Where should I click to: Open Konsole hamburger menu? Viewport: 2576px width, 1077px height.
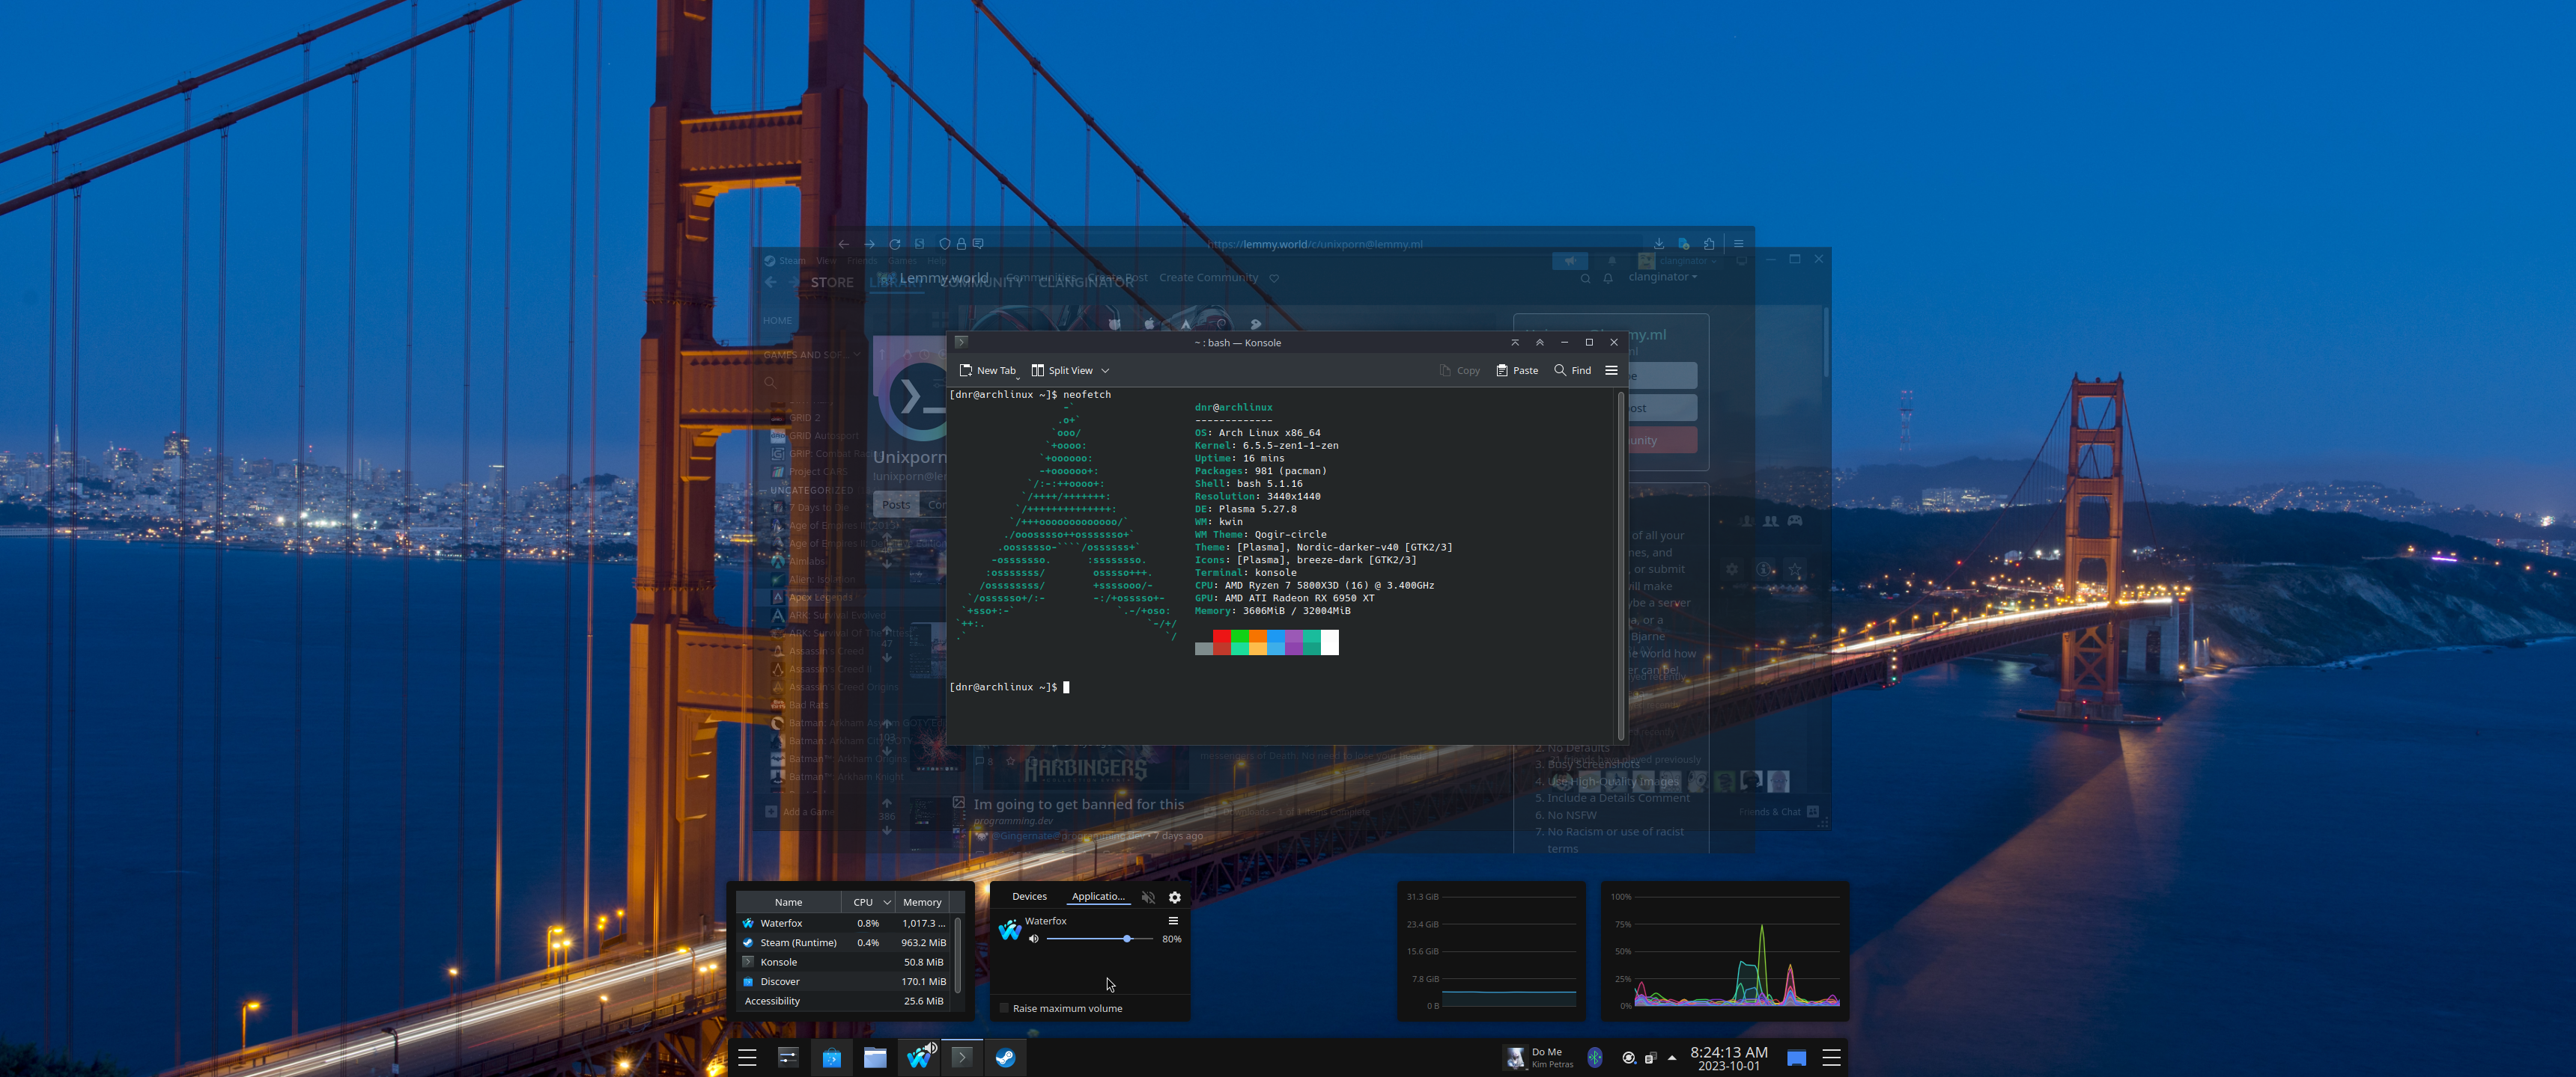click(1611, 369)
